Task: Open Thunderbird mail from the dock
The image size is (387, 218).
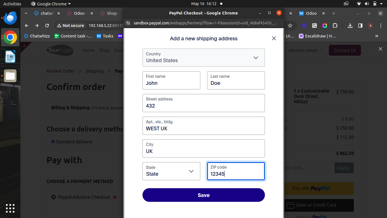Action: 10,18
